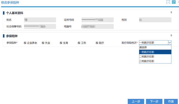Click the 社会保障号码 field
The height and width of the screenshot is (104, 179).
(40, 27)
